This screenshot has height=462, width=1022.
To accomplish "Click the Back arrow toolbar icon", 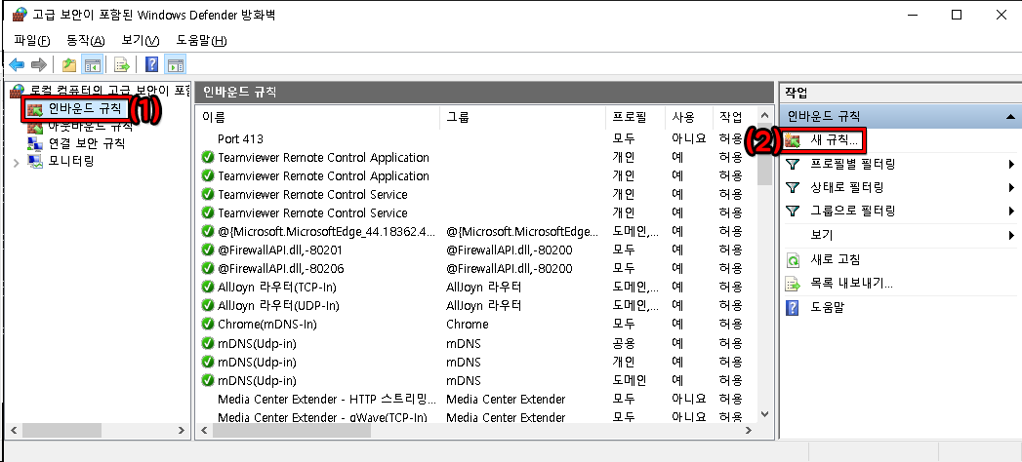I will point(17,64).
